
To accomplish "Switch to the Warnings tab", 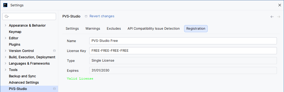I will 93,29.
